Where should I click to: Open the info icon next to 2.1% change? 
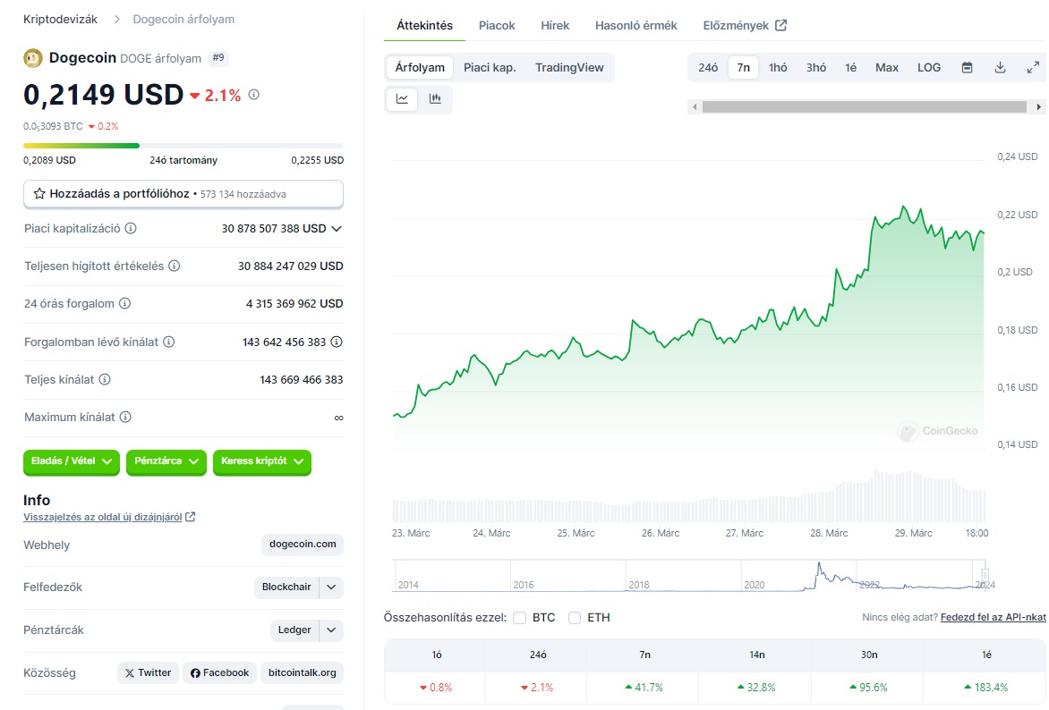click(254, 95)
